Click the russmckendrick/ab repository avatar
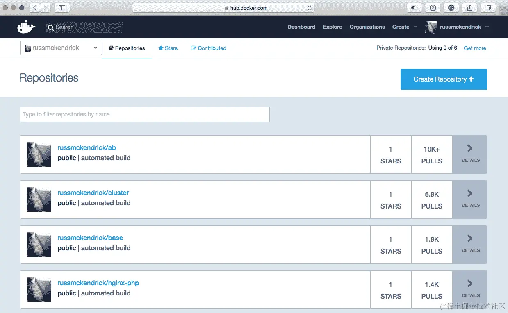Image resolution: width=508 pixels, height=313 pixels. coord(39,154)
